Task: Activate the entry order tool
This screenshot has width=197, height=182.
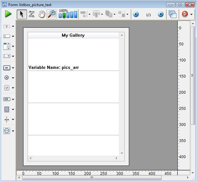Action: pyautogui.click(x=31, y=14)
